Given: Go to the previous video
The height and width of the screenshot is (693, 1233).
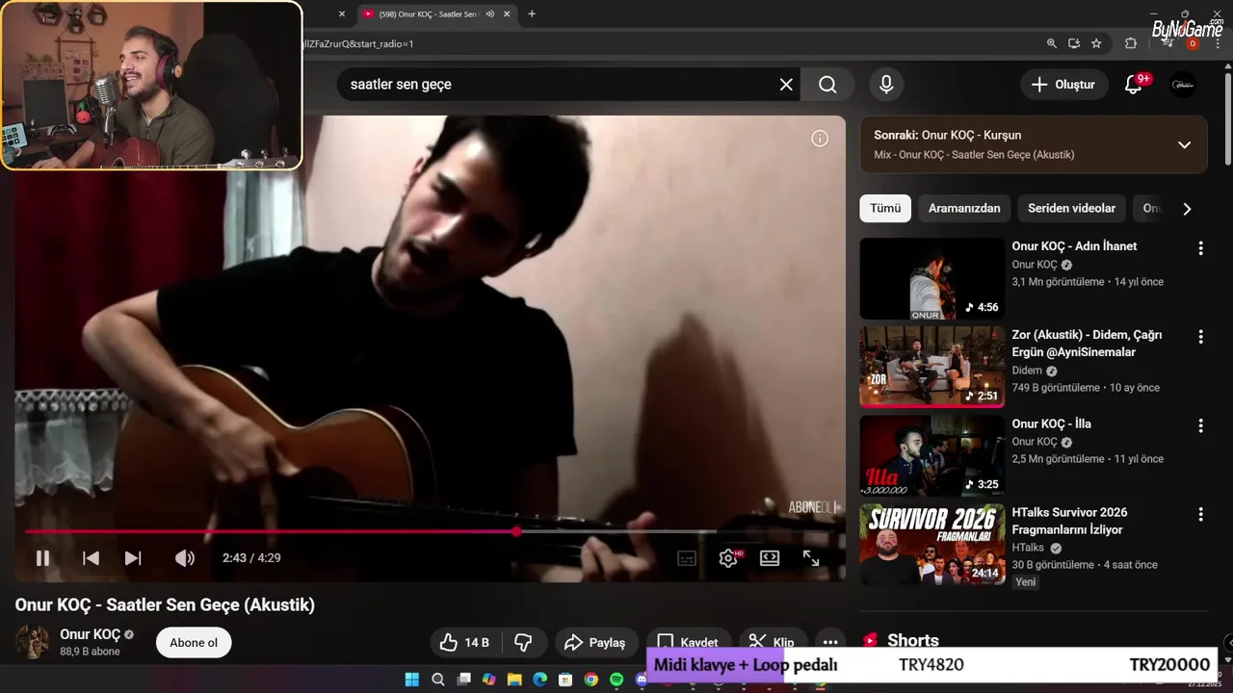Looking at the screenshot, I should [x=91, y=558].
